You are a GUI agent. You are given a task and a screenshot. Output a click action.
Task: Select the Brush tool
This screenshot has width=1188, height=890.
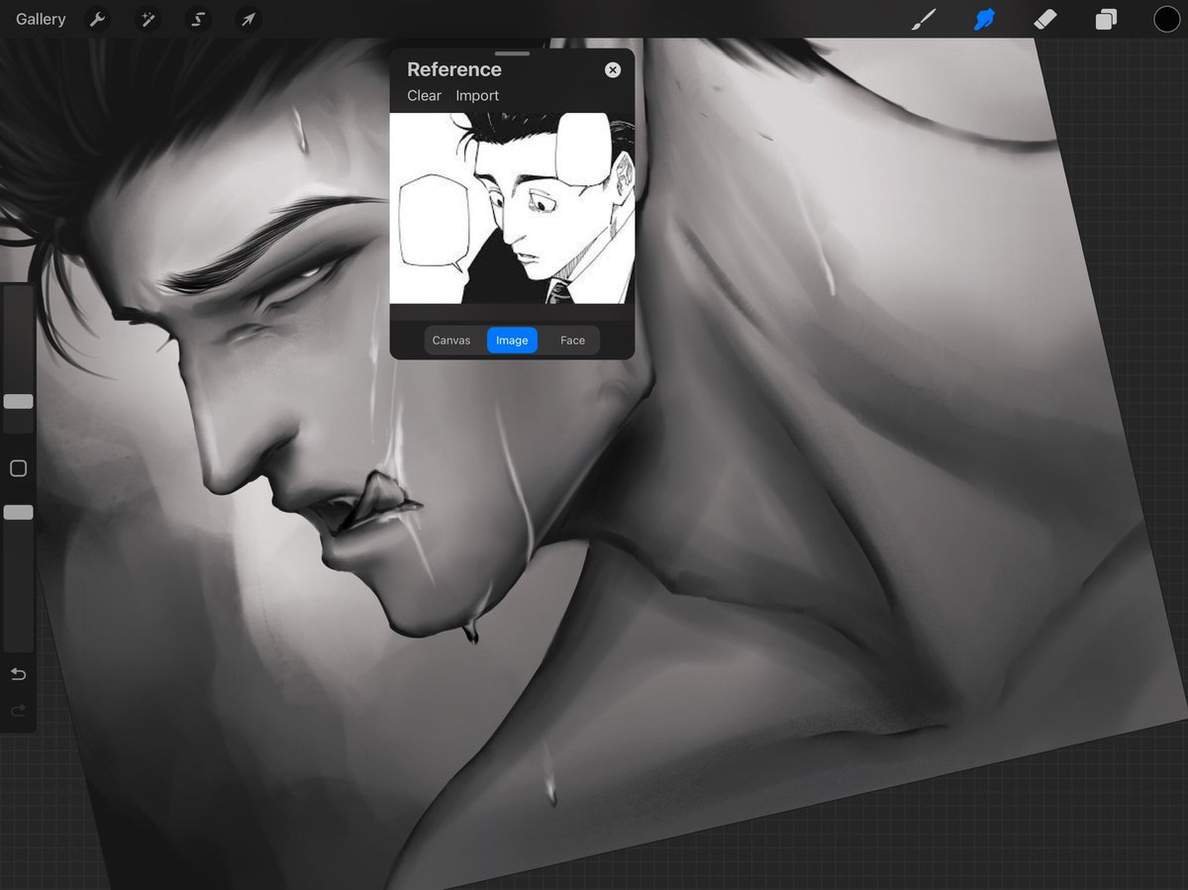[x=924, y=19]
